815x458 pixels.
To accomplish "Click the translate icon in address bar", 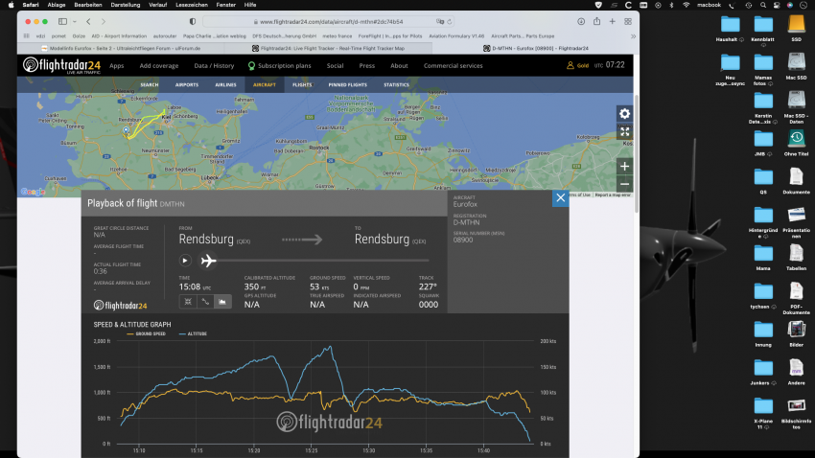I will (440, 22).
